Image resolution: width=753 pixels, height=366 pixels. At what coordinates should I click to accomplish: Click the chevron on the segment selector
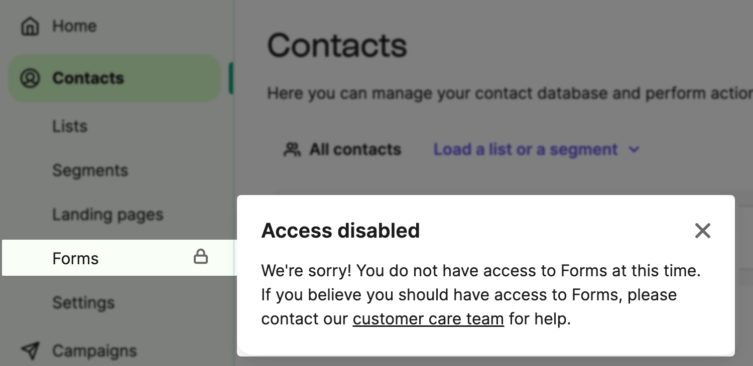tap(634, 149)
